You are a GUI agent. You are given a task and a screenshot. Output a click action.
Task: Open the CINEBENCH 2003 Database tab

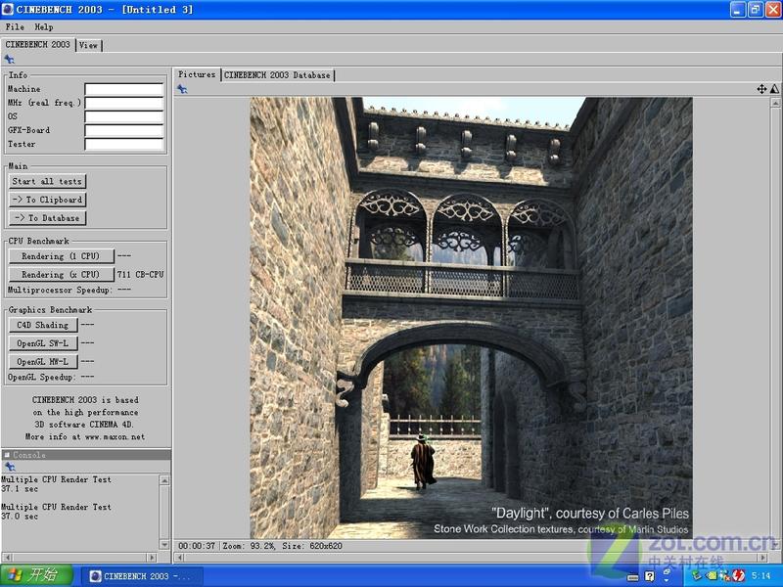[277, 75]
